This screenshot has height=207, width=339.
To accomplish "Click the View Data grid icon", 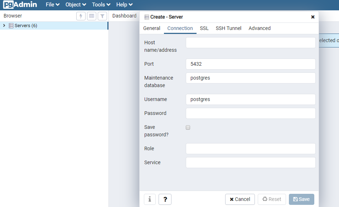I will click(92, 16).
